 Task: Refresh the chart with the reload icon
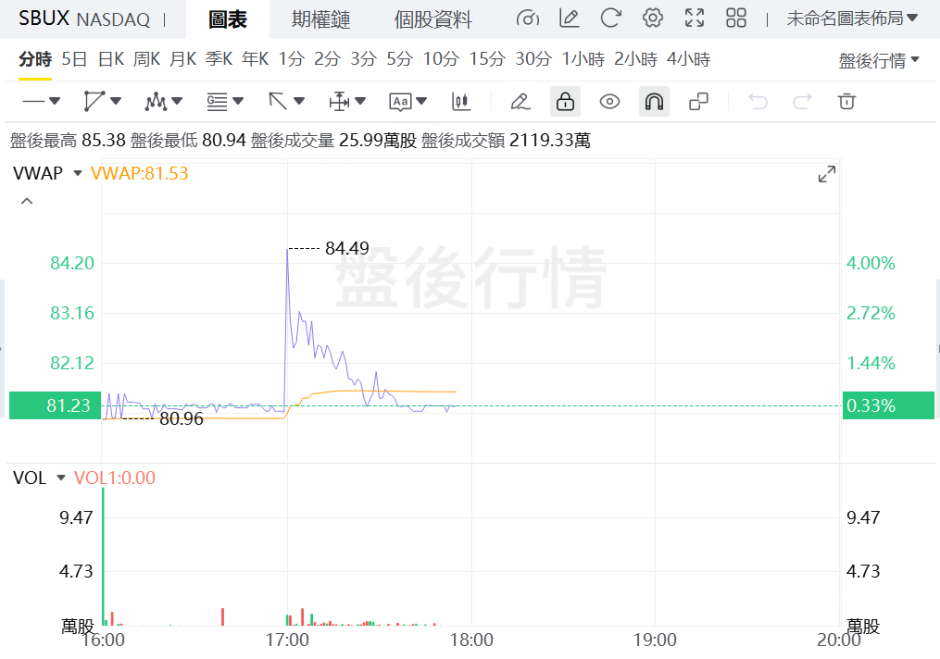coord(610,18)
